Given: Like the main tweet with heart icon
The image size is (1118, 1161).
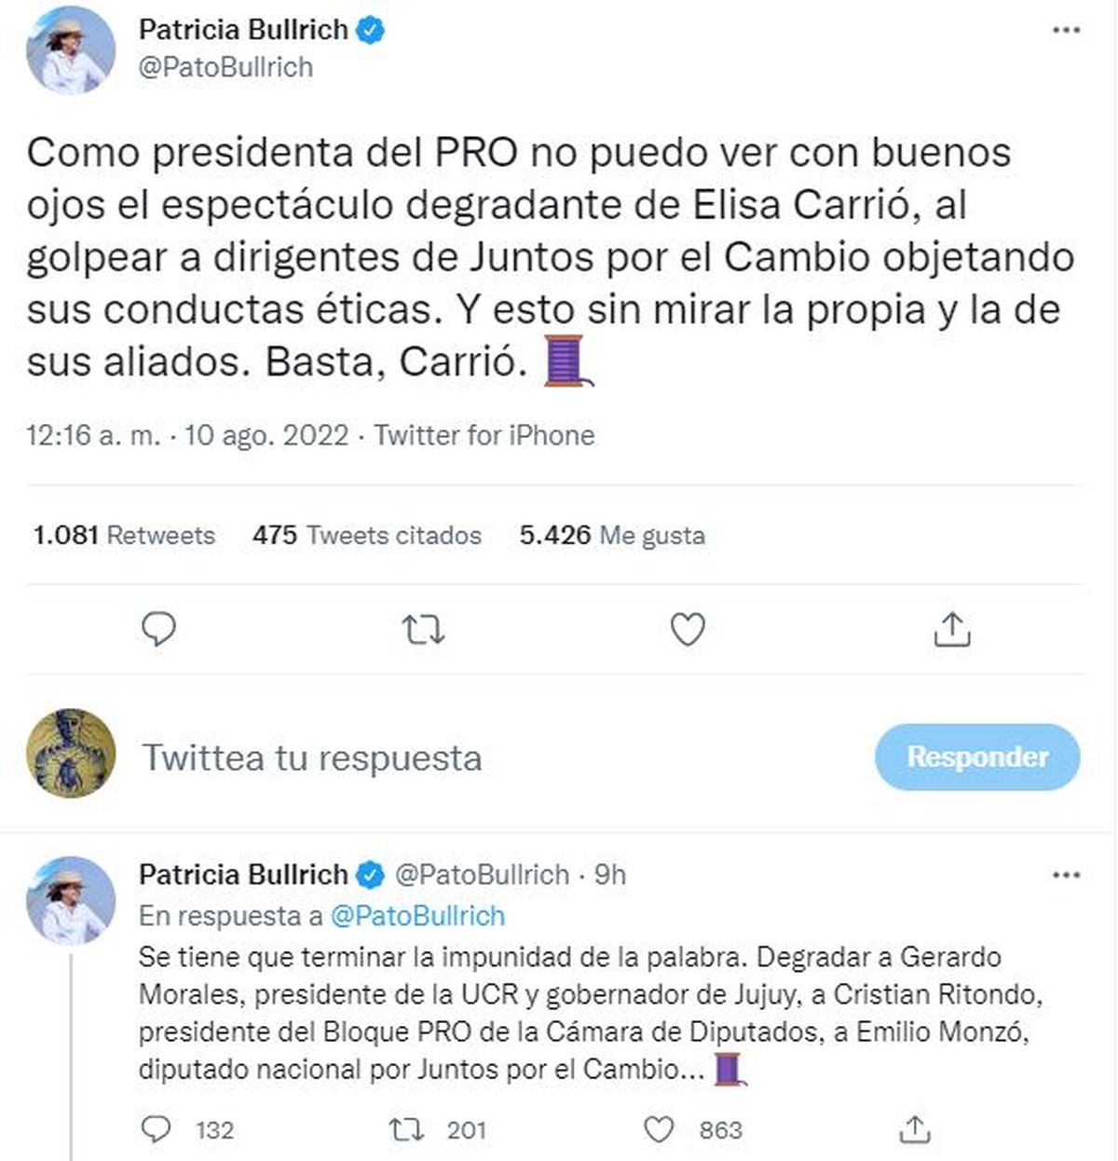Looking at the screenshot, I should [688, 630].
